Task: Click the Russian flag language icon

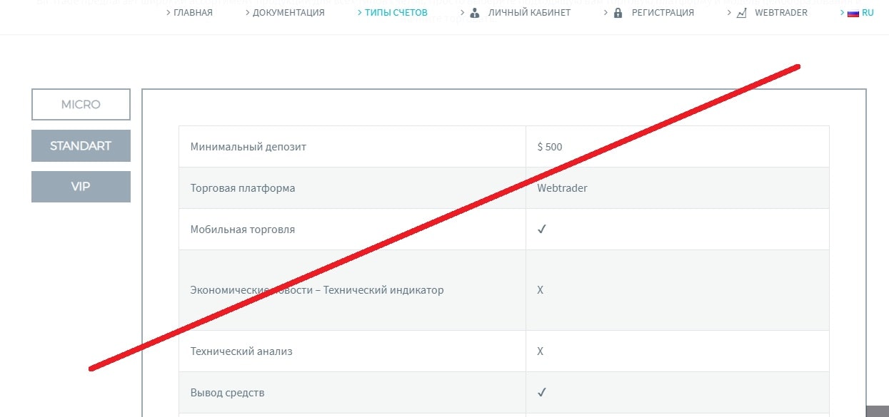Action: point(853,13)
